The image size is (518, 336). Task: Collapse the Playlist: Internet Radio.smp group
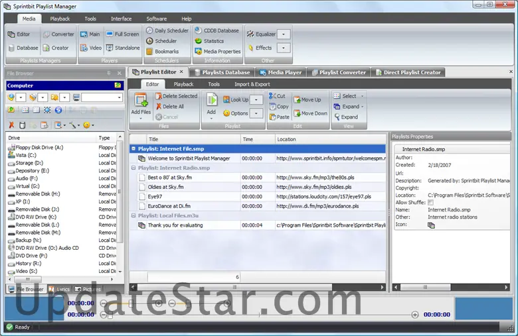pos(133,168)
